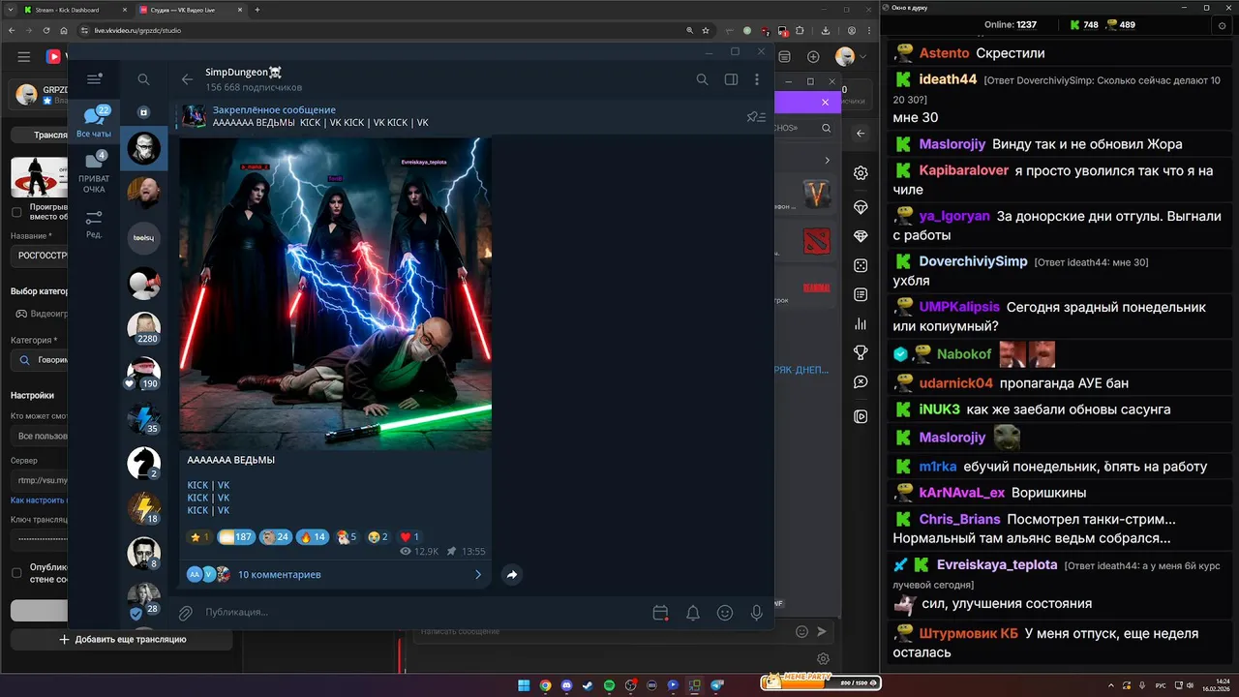1239x697 pixels.
Task: Open the toolsy chat avatar
Action: click(144, 237)
